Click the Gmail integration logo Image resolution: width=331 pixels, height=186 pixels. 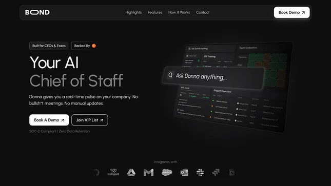(x=149, y=173)
